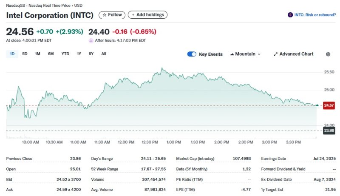Image resolution: width=340 pixels, height=196 pixels.
Task: Select the 1D time range tab
Action: point(12,54)
